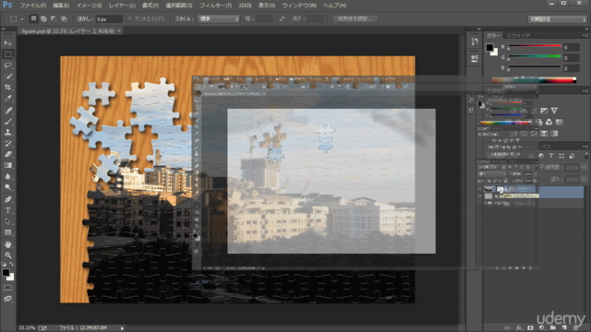Open the status bar info arrow

(x=122, y=328)
